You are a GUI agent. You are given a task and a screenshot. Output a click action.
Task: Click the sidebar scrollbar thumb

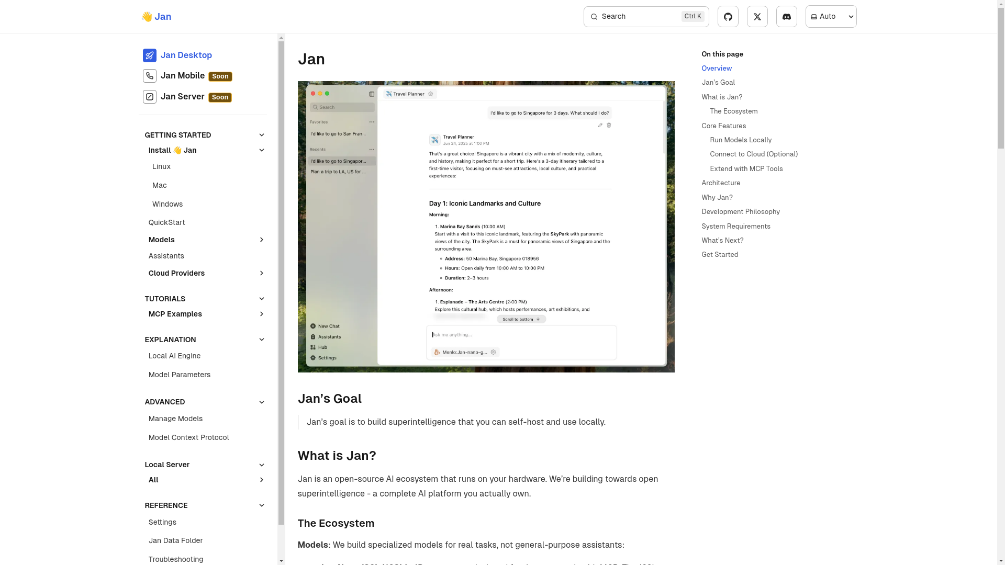[281, 282]
